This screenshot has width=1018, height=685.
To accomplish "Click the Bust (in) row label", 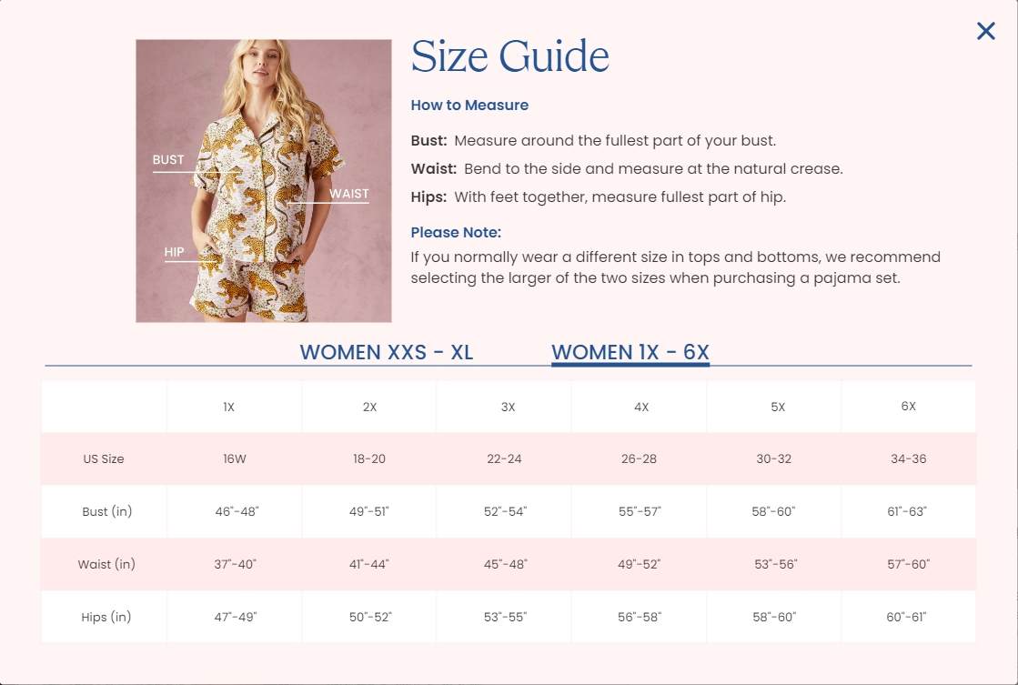I will (107, 511).
